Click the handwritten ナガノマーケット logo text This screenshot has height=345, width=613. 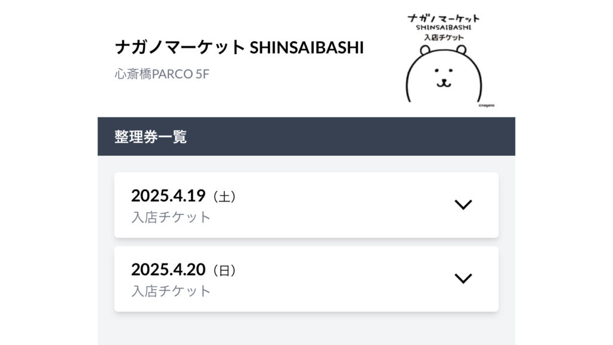pyautogui.click(x=444, y=19)
